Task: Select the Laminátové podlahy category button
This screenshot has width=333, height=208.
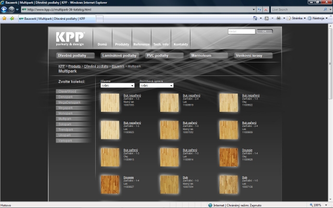Action: coord(120,56)
